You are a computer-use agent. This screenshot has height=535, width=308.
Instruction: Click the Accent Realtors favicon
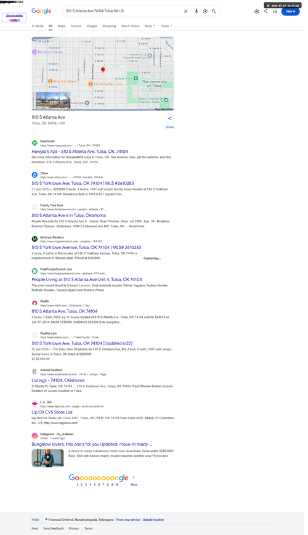(34, 372)
